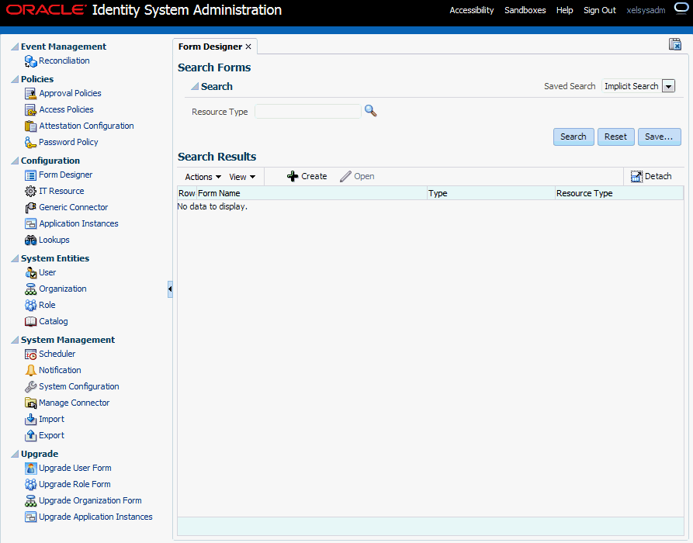Open the Actions menu dropdown
This screenshot has height=543, width=693.
tap(203, 177)
